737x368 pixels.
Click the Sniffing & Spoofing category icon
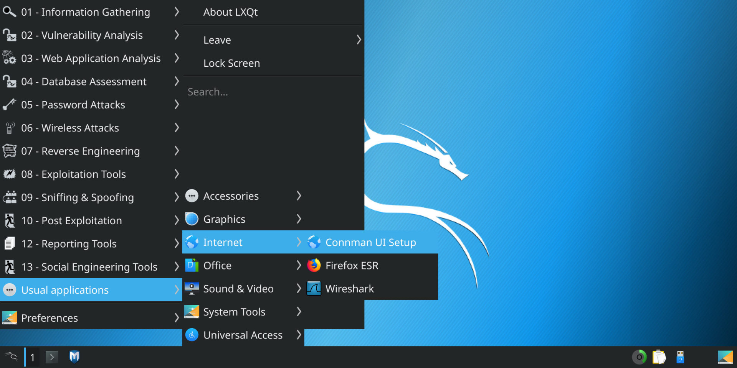[x=9, y=197]
